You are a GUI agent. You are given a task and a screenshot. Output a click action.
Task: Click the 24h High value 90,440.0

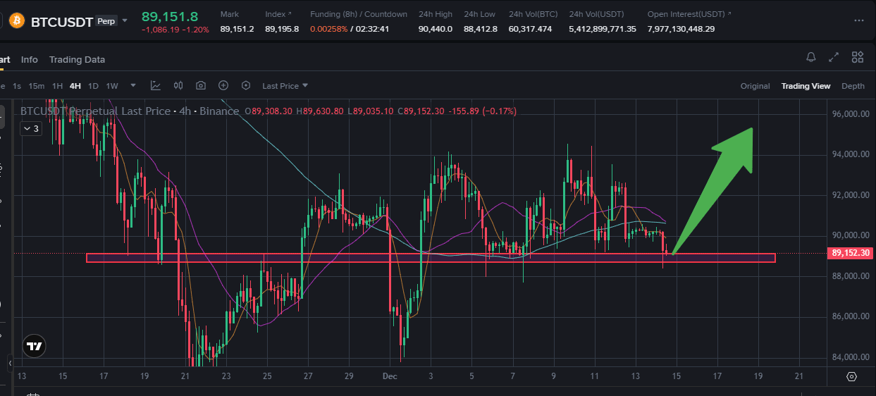(435, 29)
